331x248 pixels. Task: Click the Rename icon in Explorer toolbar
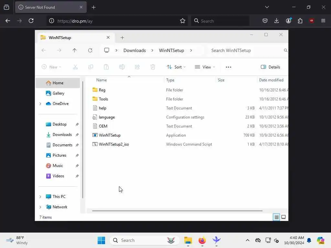tap(122, 67)
